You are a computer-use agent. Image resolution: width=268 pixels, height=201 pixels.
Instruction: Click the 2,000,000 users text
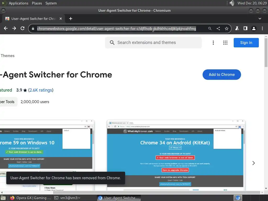(x=35, y=102)
